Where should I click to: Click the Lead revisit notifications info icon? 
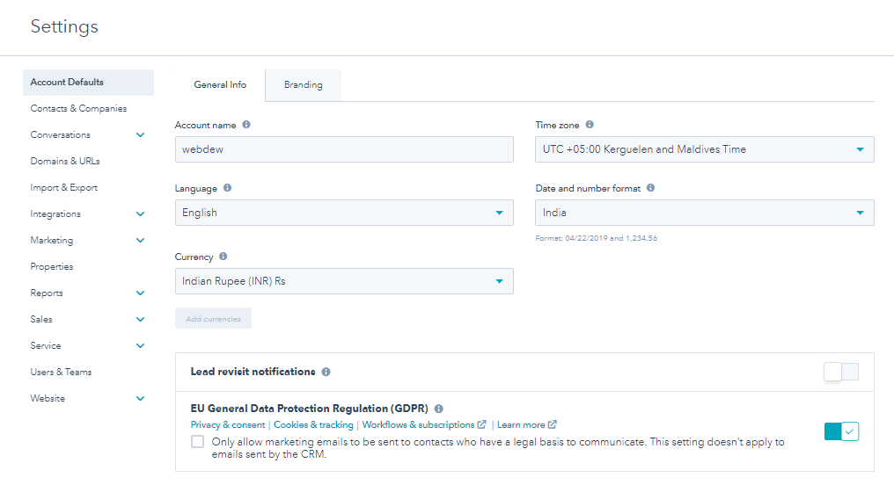point(326,372)
